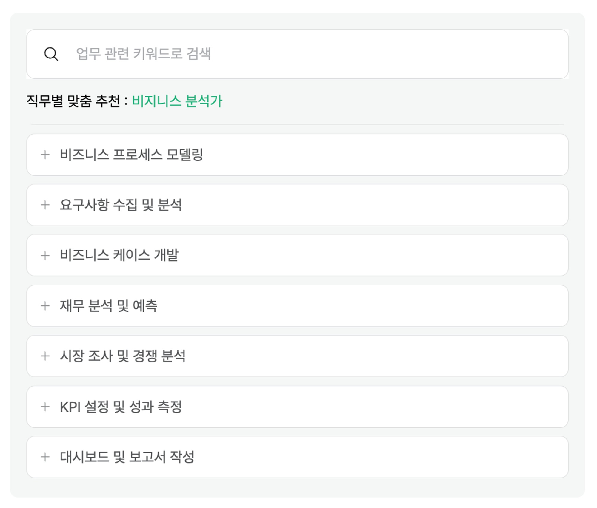This screenshot has height=508, width=597.
Task: Open '대시보드 및 보고서 작성' task card
Action: (127, 457)
